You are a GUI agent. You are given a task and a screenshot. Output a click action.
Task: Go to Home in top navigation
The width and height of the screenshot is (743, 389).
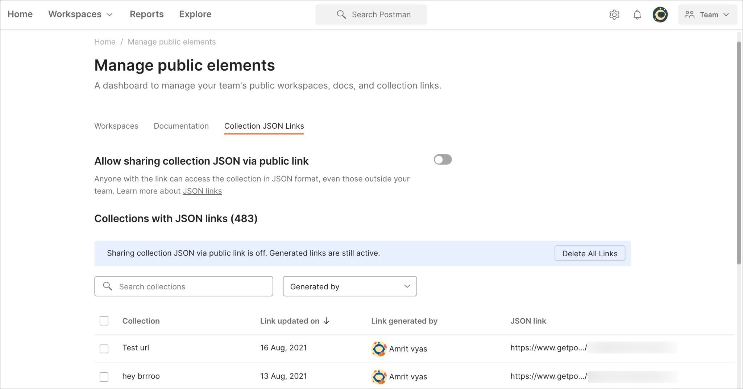click(20, 14)
